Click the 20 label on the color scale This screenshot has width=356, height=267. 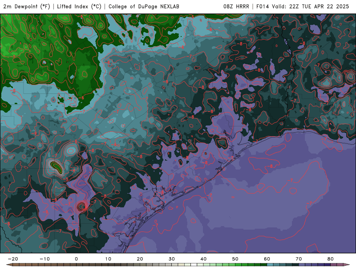point(140,259)
